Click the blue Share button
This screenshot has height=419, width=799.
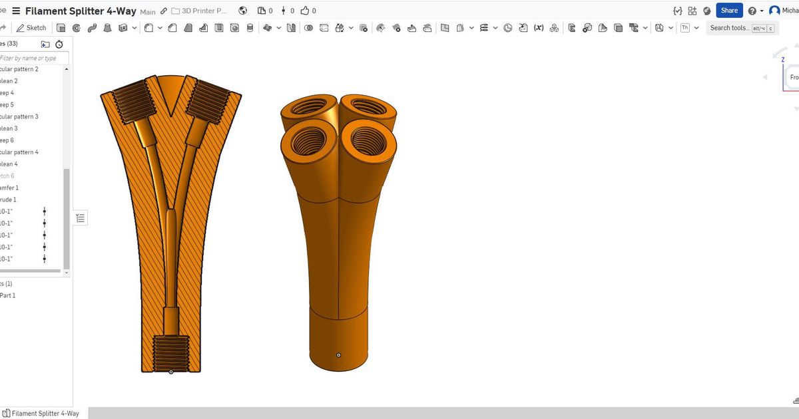pos(729,11)
